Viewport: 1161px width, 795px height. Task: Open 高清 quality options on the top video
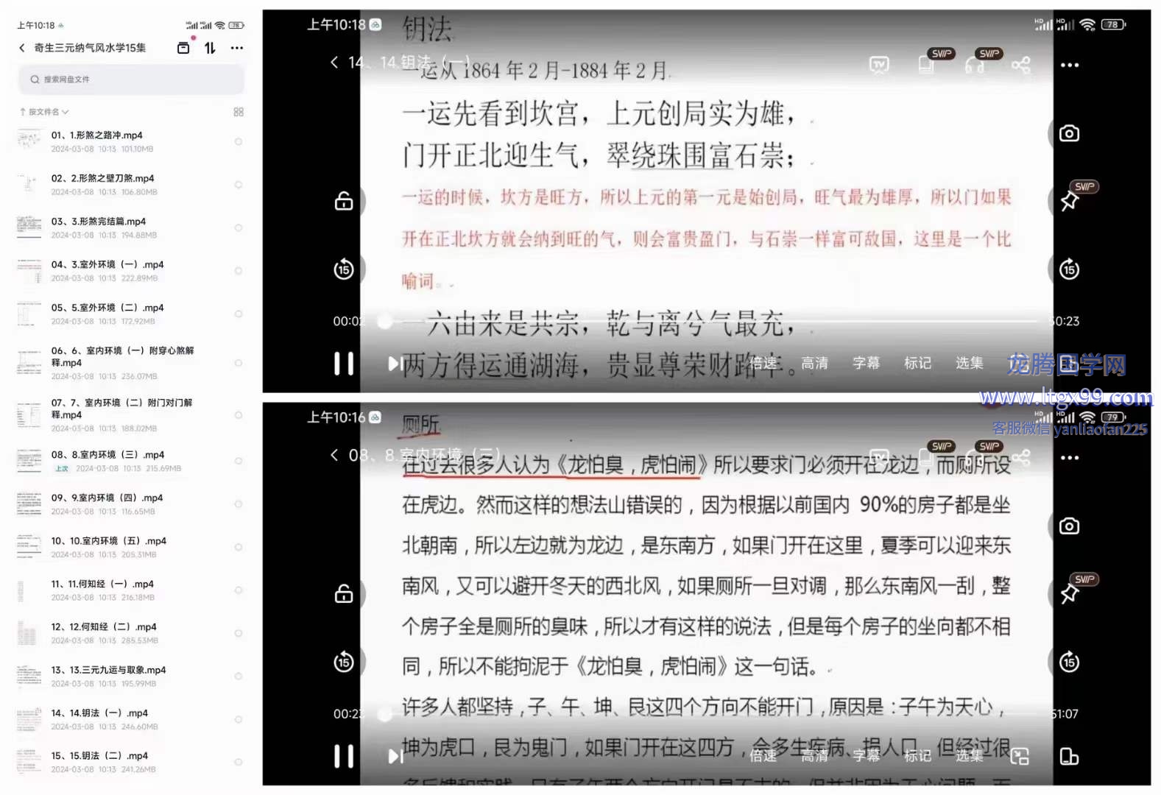tap(814, 363)
